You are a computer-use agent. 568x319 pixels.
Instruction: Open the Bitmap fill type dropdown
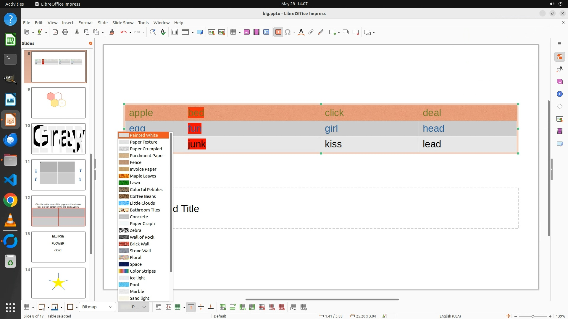pyautogui.click(x=97, y=307)
